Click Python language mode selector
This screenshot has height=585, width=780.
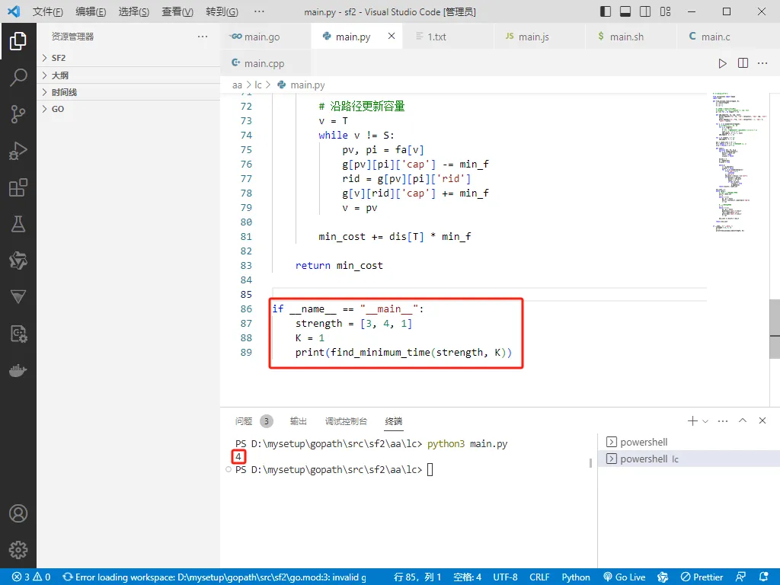(x=576, y=577)
